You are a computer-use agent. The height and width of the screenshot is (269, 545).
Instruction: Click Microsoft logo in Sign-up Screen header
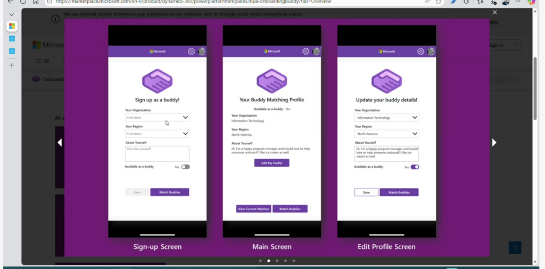pos(157,51)
